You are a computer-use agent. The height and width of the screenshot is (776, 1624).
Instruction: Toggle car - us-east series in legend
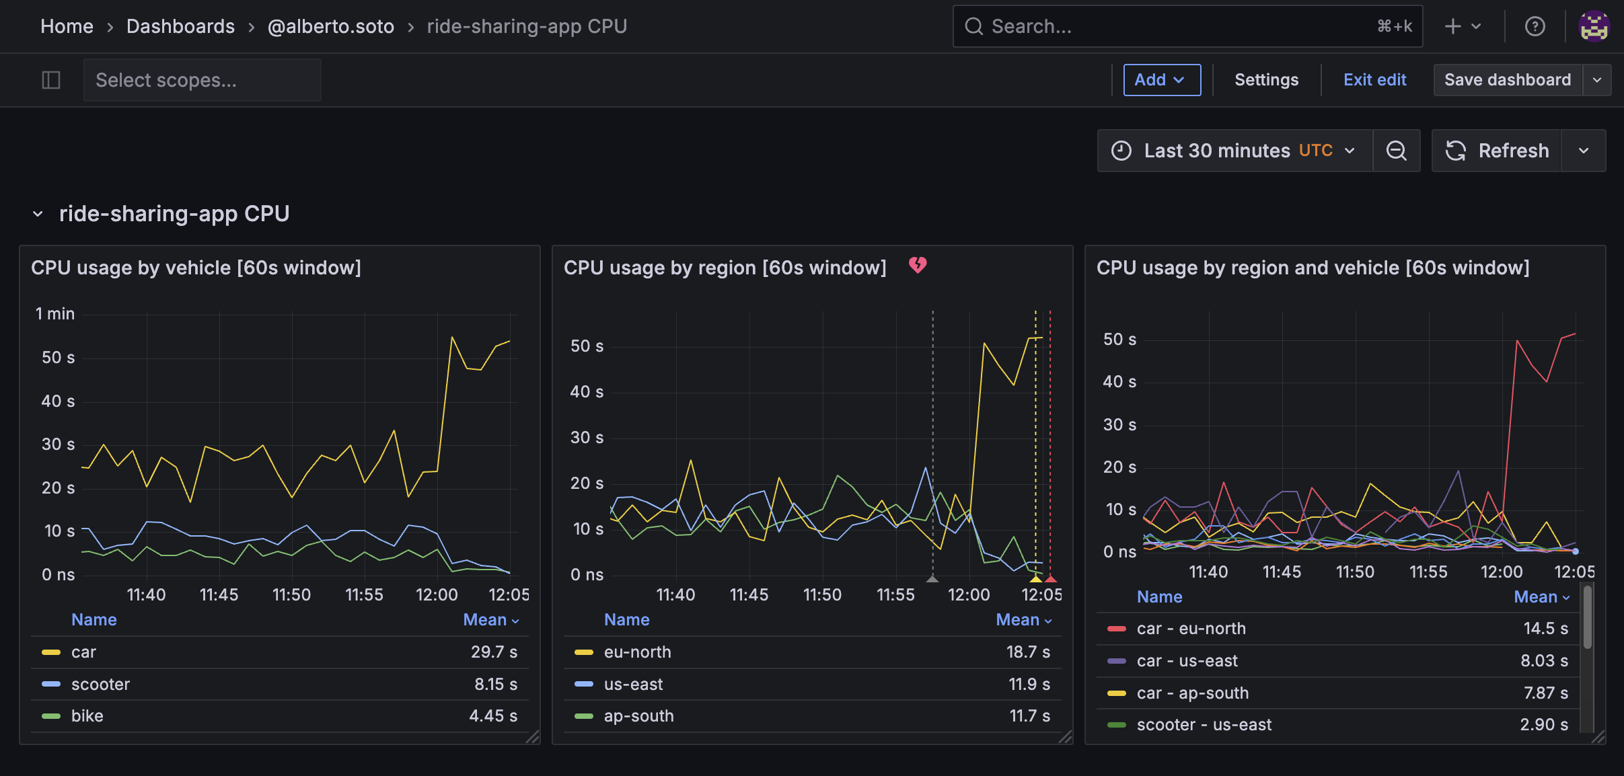[1187, 660]
